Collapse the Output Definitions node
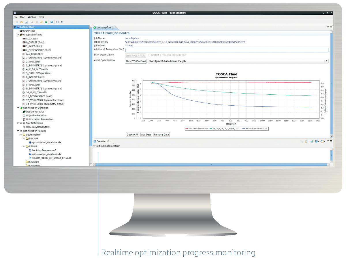This screenshot has width=346, height=259. [18, 123]
